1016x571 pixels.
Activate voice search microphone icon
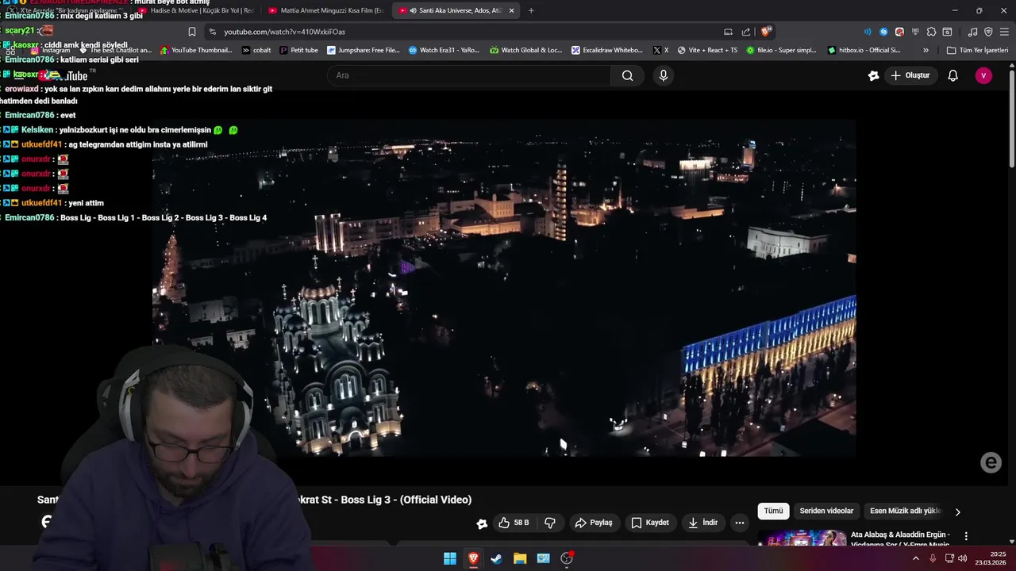664,75
